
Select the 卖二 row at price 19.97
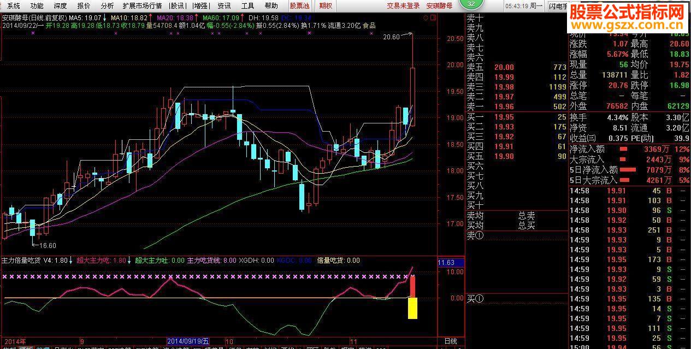point(516,97)
